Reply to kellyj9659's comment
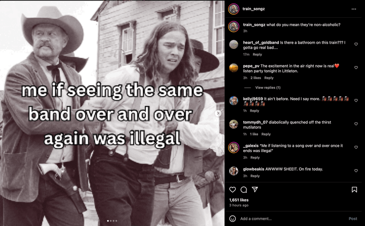Screen dimensions: 365x226 (x=254, y=111)
